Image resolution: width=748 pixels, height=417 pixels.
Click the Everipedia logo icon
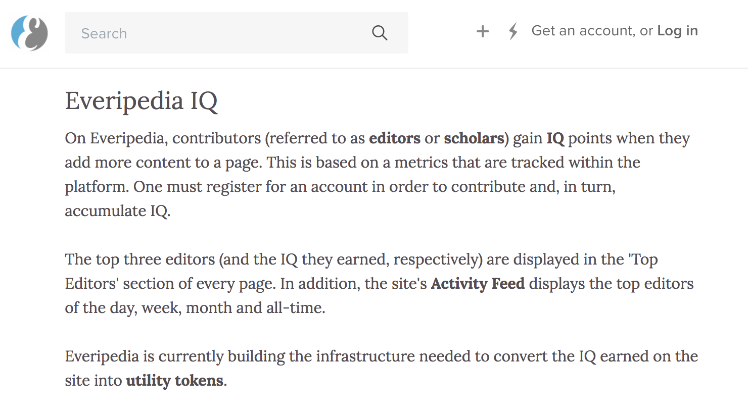(x=29, y=33)
